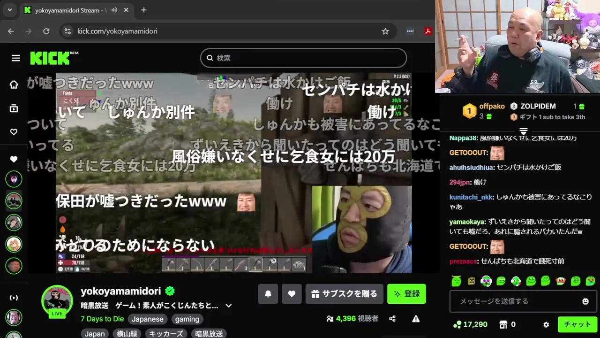The height and width of the screenshot is (338, 600).
Task: Click the 17,290 channel points balance
Action: click(471, 324)
